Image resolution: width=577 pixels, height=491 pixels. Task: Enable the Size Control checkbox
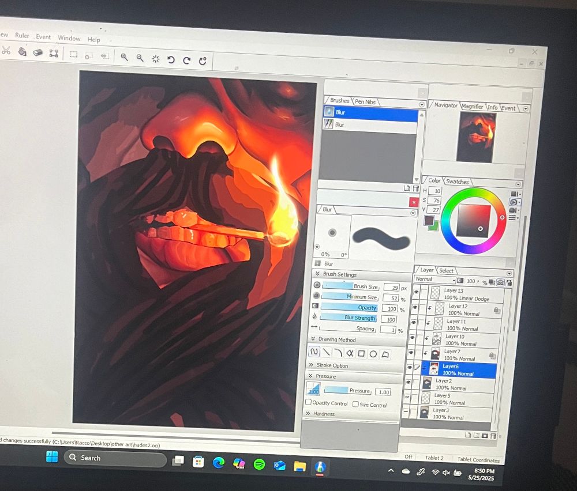click(x=355, y=404)
